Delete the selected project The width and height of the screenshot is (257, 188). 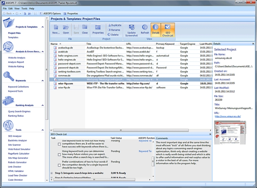[x=113, y=35]
